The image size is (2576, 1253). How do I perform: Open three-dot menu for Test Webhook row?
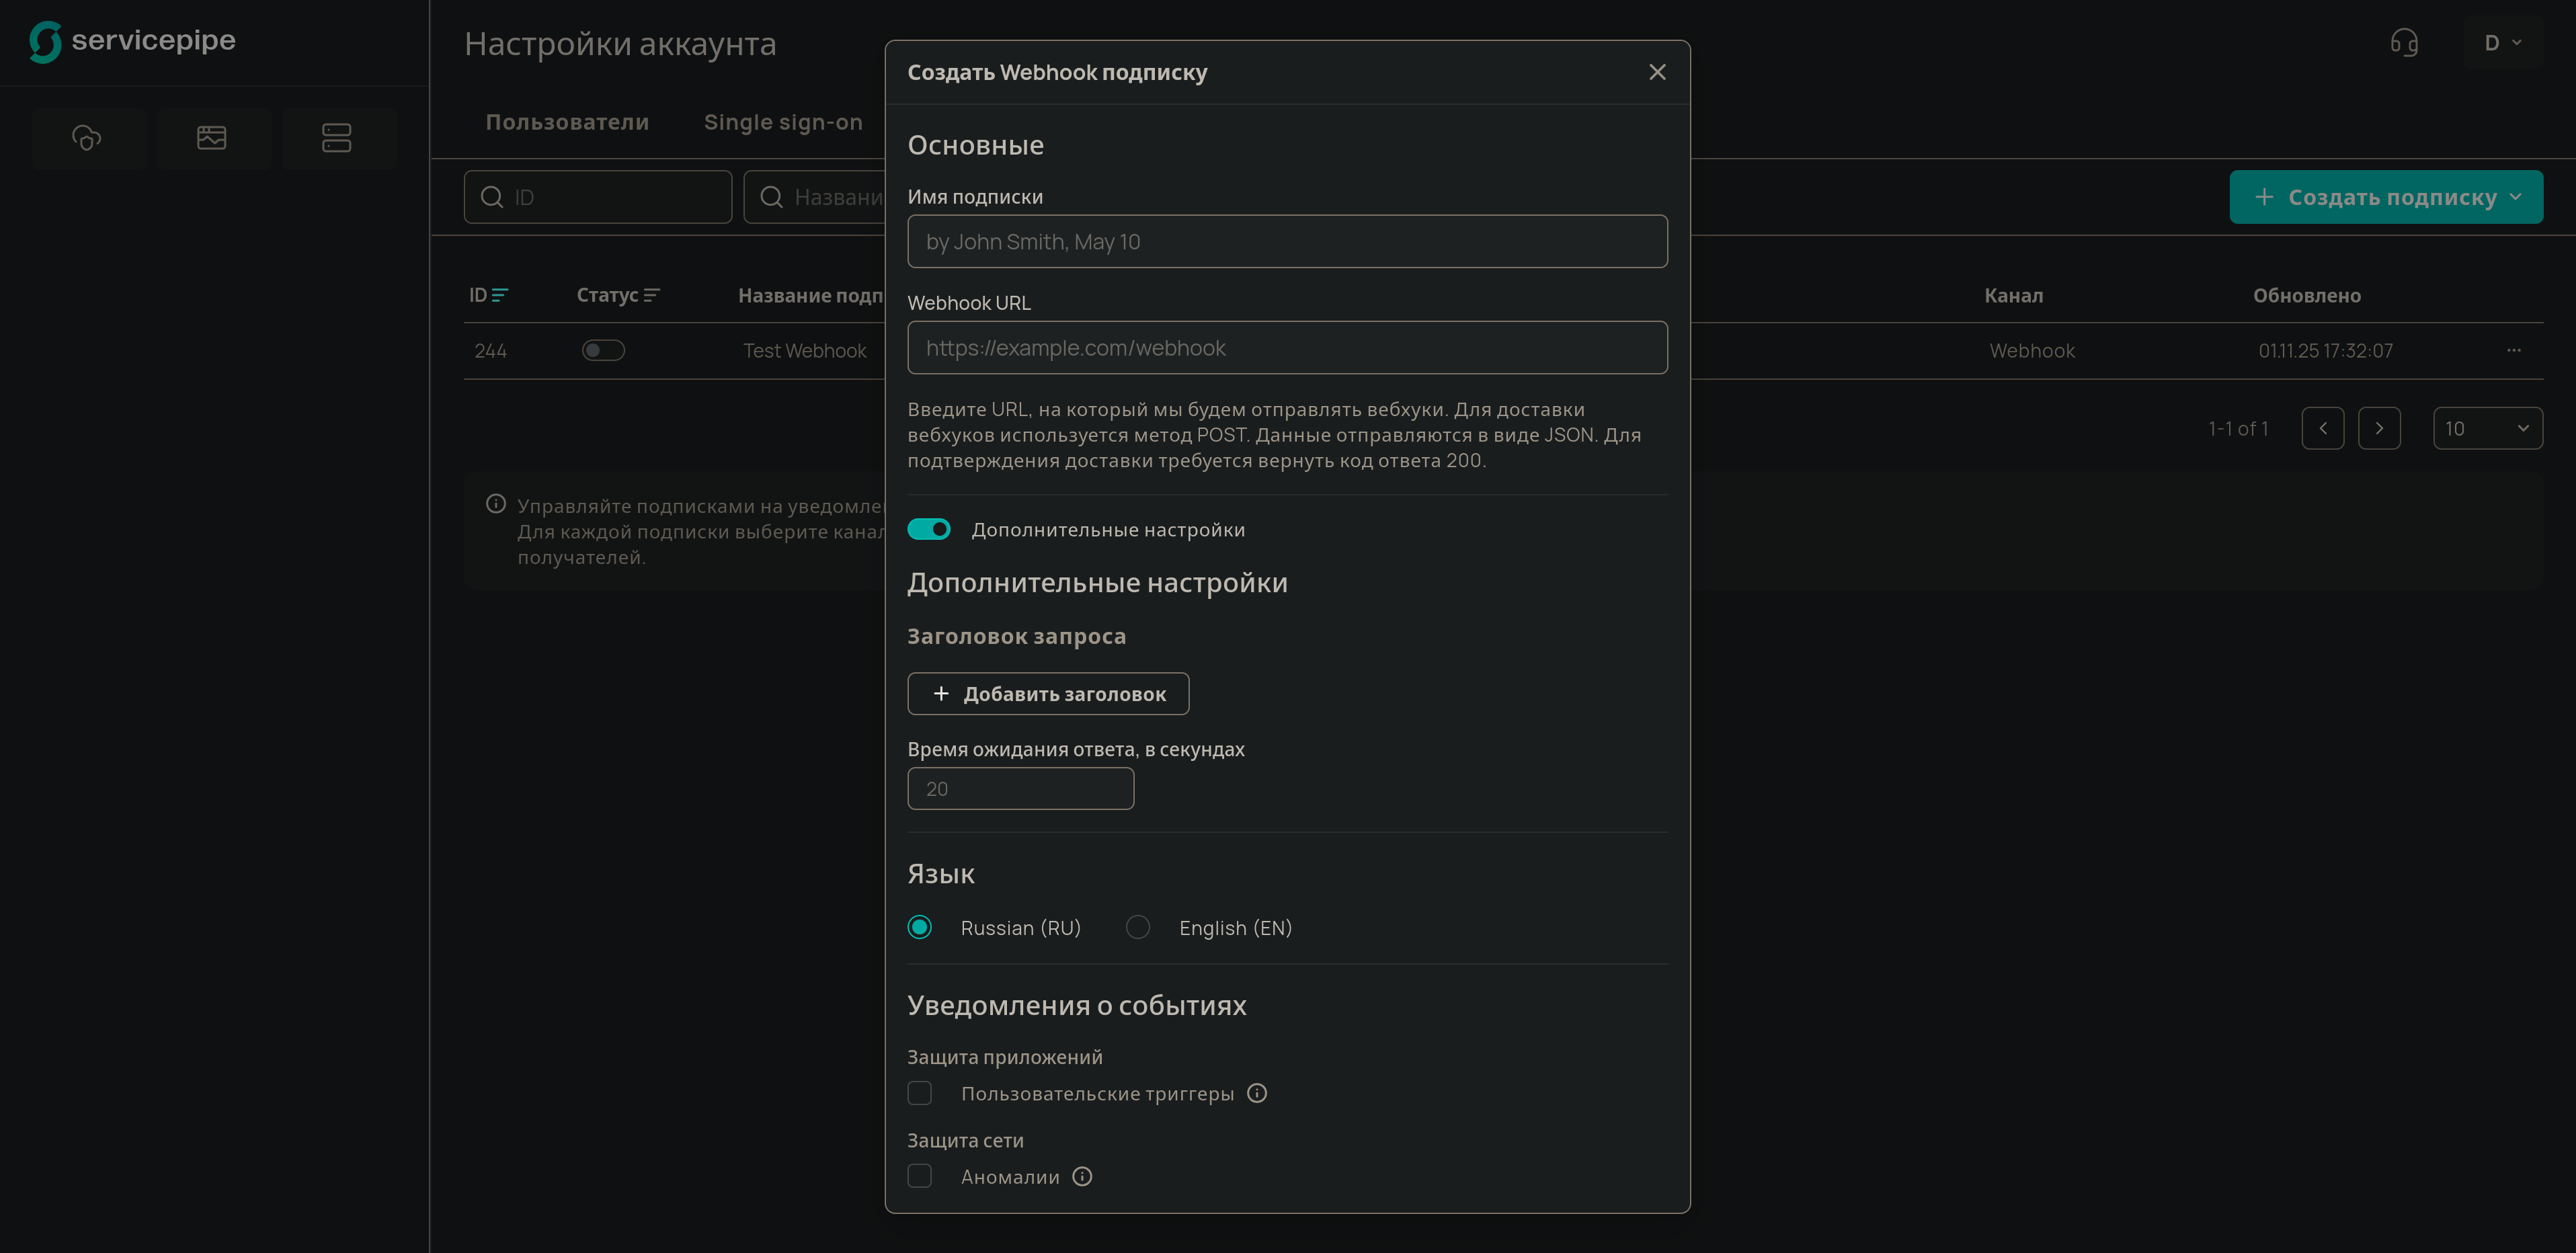tap(2513, 350)
